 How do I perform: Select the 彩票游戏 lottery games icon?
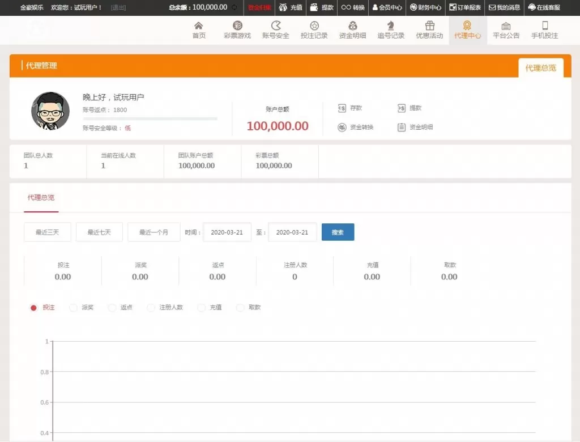coord(237,27)
